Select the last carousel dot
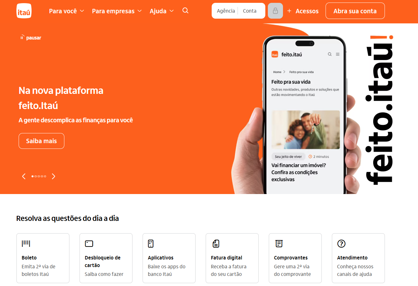The image size is (418, 286). click(45, 176)
